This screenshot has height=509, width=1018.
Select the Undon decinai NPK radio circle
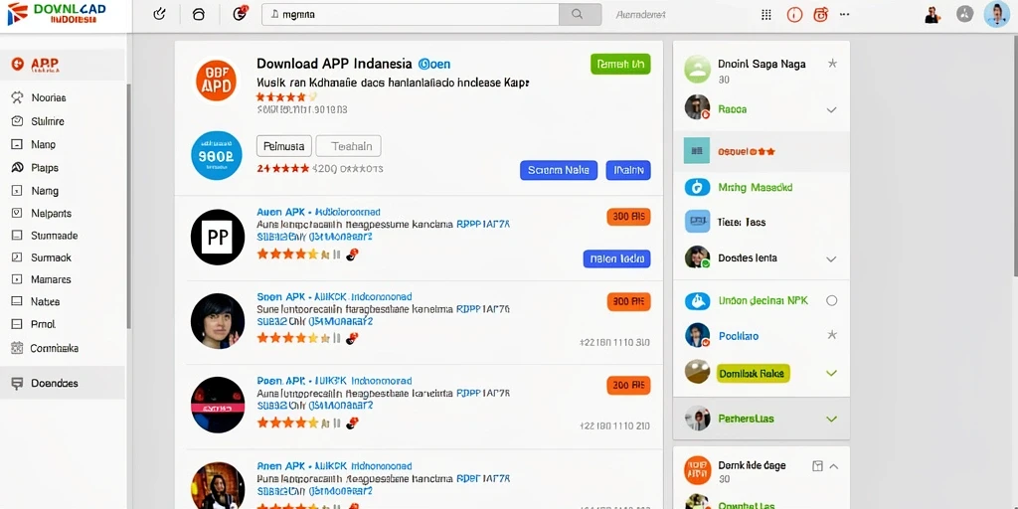coord(832,300)
